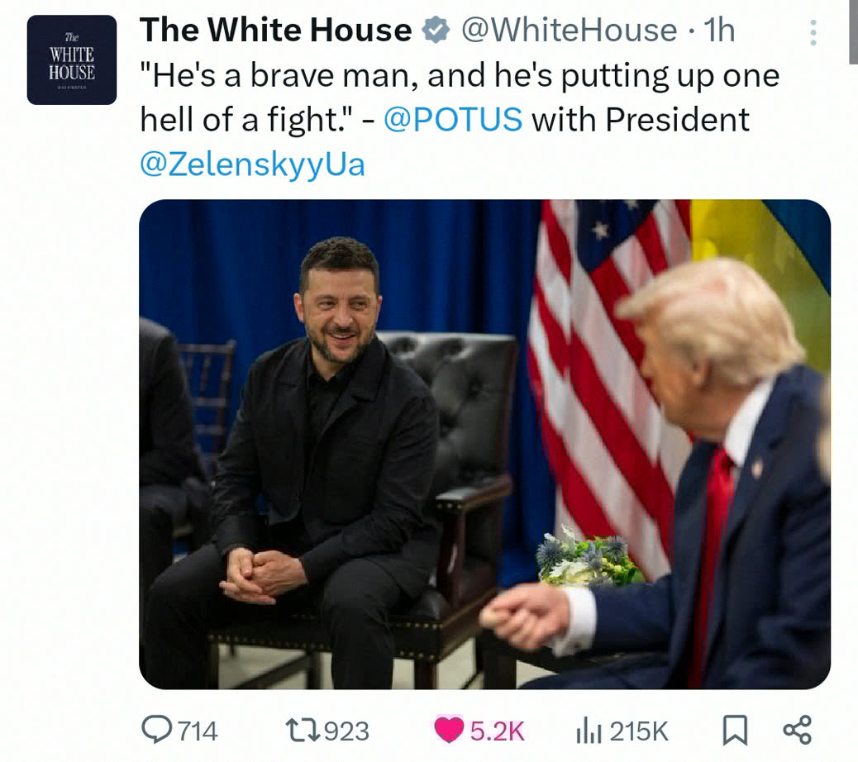Bookmark this White House post

coord(734,731)
